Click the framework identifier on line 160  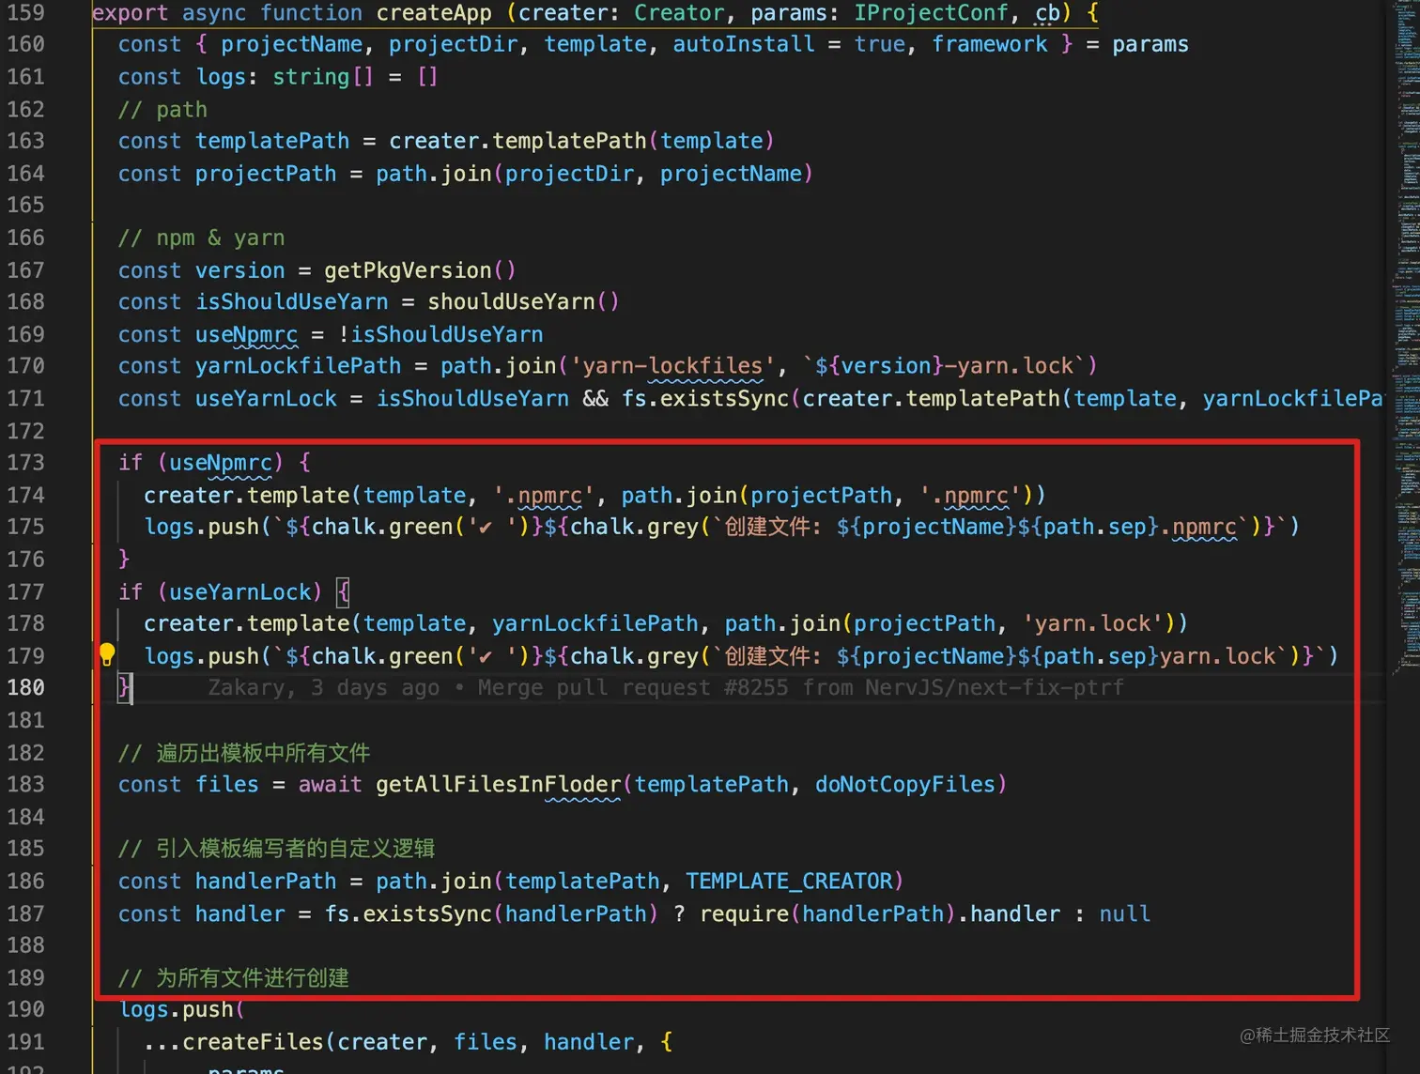[990, 44]
